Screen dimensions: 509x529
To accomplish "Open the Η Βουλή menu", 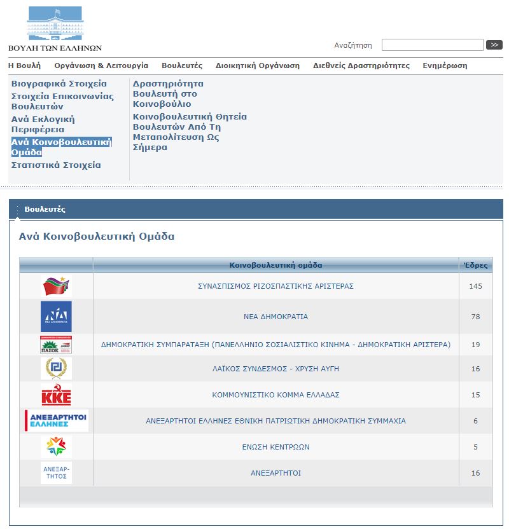I will (x=24, y=65).
